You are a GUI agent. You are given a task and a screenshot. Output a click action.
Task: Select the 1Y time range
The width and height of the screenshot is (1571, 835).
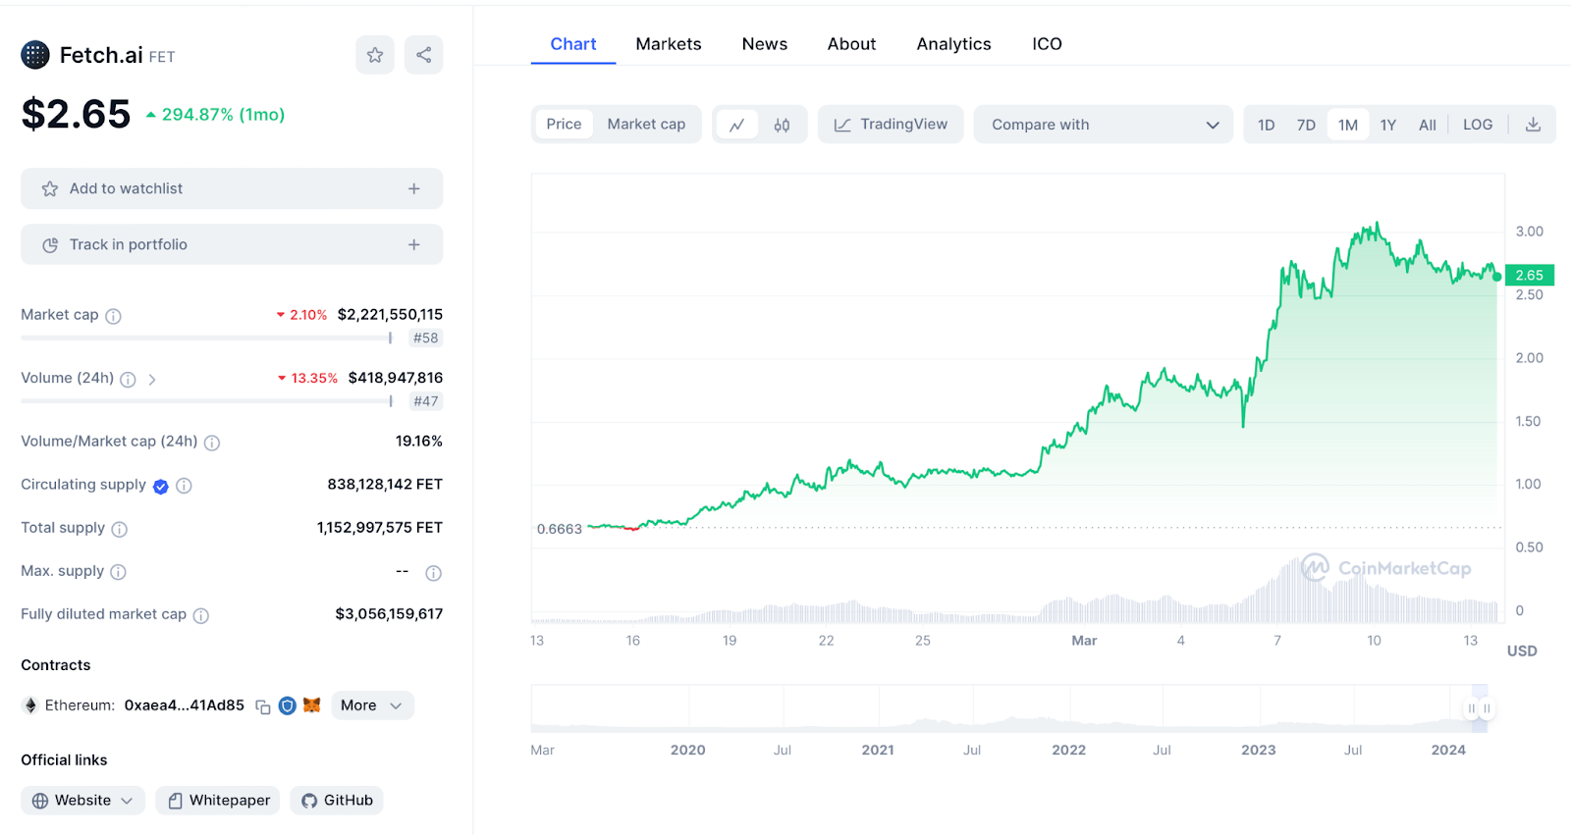pyautogui.click(x=1387, y=125)
